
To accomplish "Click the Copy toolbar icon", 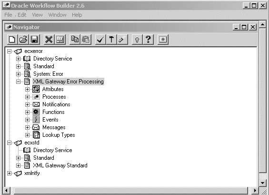I will click(75, 40).
